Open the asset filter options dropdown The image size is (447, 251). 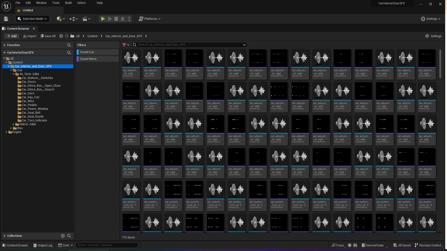tap(126, 45)
